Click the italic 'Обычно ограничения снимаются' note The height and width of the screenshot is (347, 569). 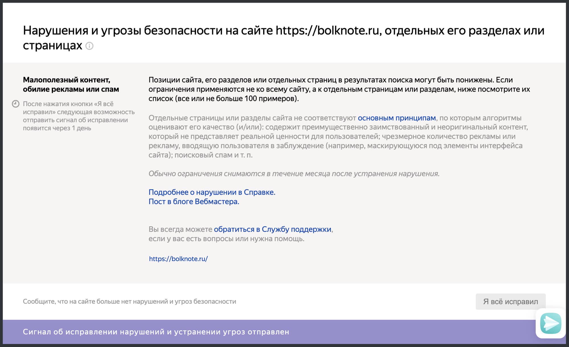pyautogui.click(x=294, y=173)
